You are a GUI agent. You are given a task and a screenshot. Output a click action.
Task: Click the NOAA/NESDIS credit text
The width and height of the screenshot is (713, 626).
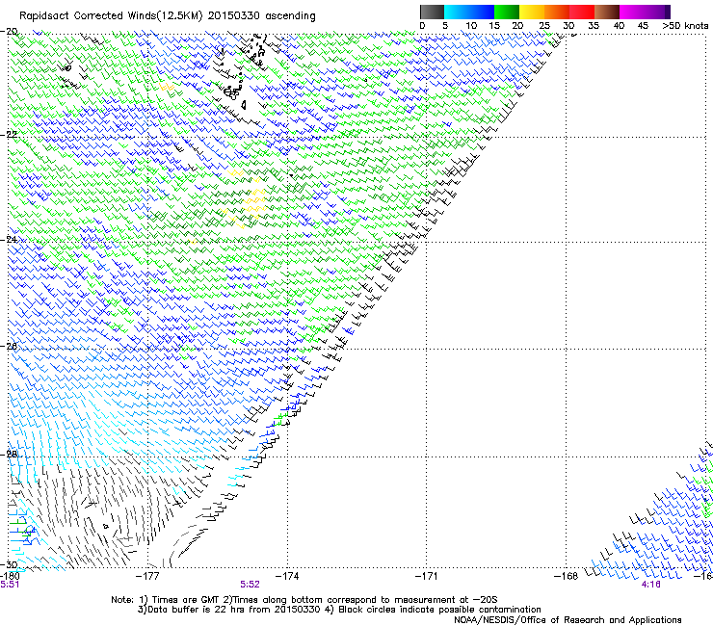[x=568, y=620]
